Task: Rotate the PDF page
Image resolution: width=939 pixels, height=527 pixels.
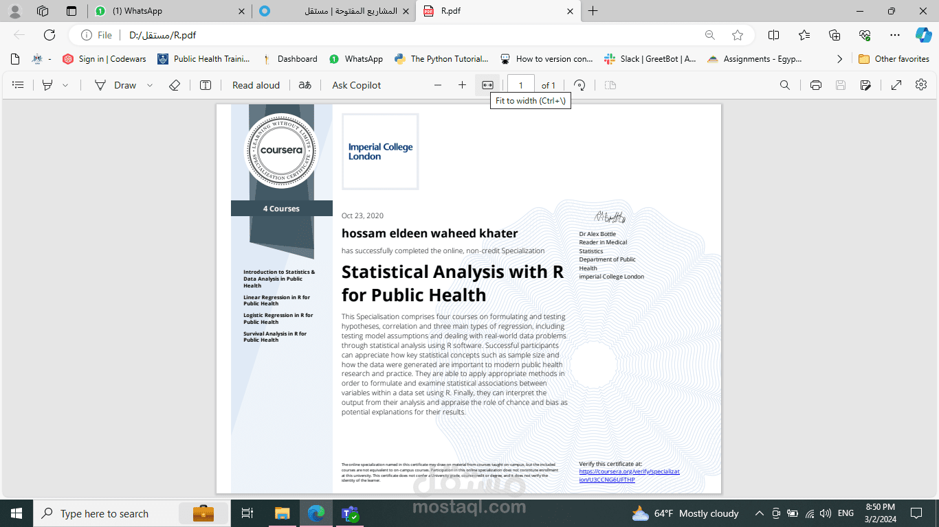Action: pos(579,84)
